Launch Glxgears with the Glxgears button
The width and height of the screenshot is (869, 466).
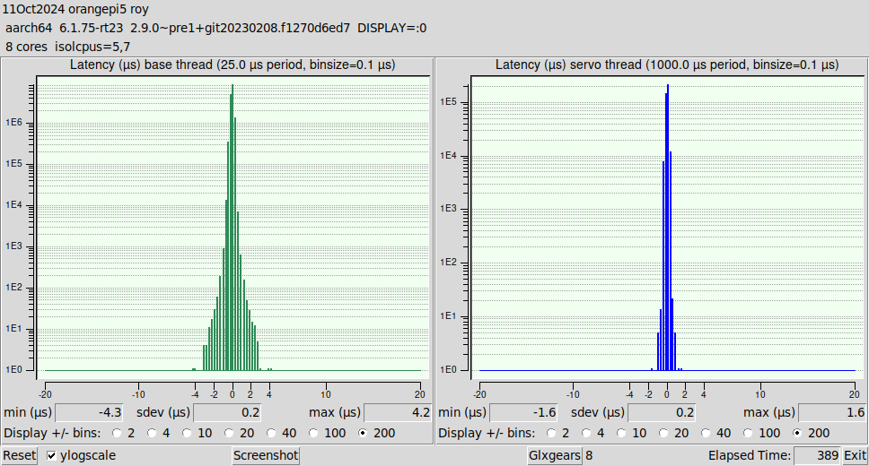(554, 455)
